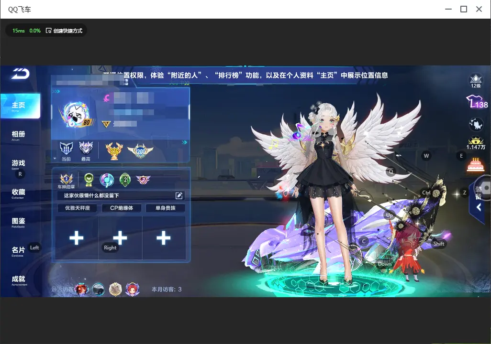The image size is (491, 344).
Task: Click the blue music note 7 medal
Action: click(106, 180)
